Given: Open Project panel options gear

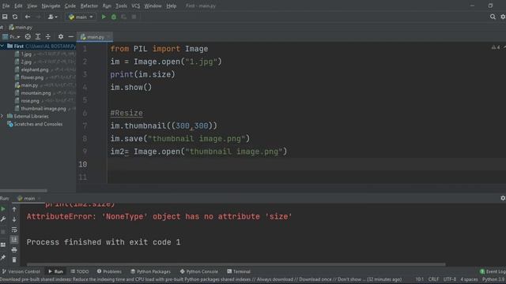Looking at the screenshot, I should click(x=61, y=37).
